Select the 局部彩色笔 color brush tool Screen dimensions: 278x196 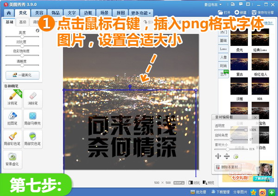[x=13, y=139]
